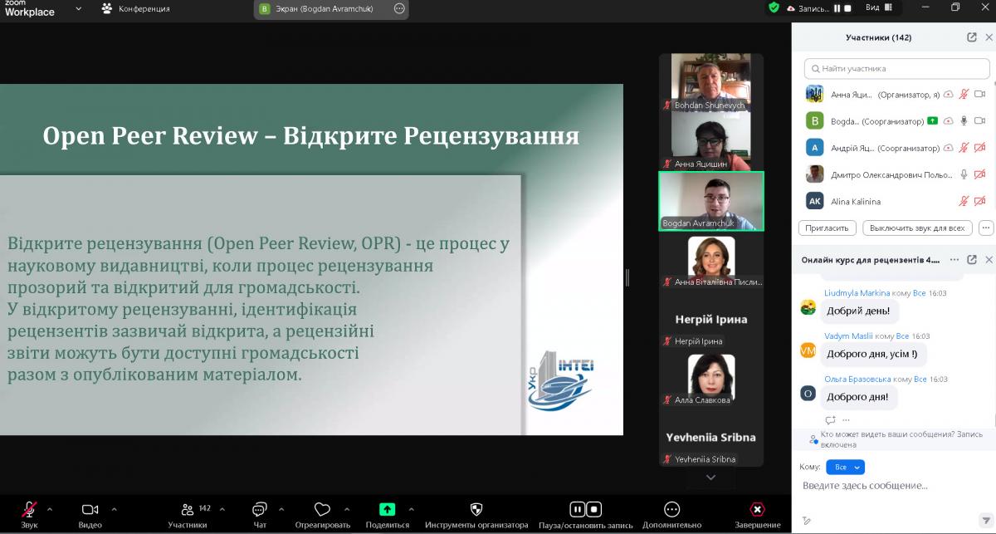Select Bohdan Shunevych's video thumbnail
The width and height of the screenshot is (996, 534).
coord(710,83)
